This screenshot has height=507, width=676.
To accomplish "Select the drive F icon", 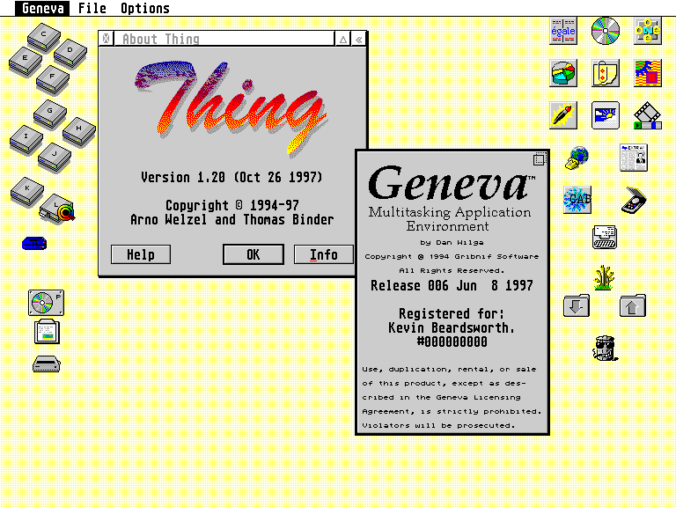I will (x=53, y=79).
